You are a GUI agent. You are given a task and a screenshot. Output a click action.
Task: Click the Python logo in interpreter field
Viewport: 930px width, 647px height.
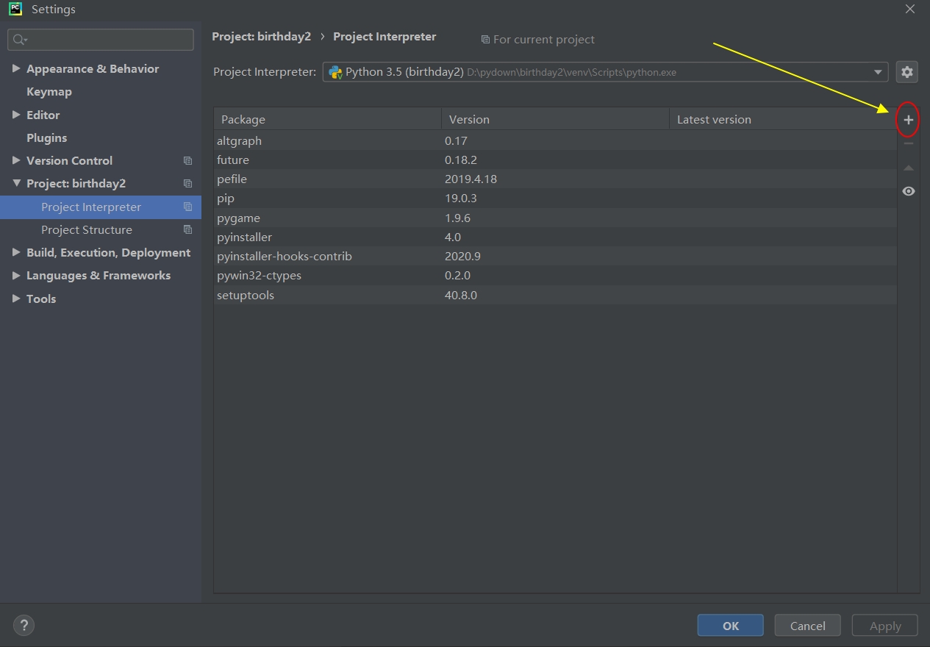coord(335,72)
